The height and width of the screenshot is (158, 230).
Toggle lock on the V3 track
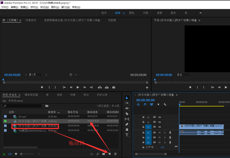coord(143,117)
